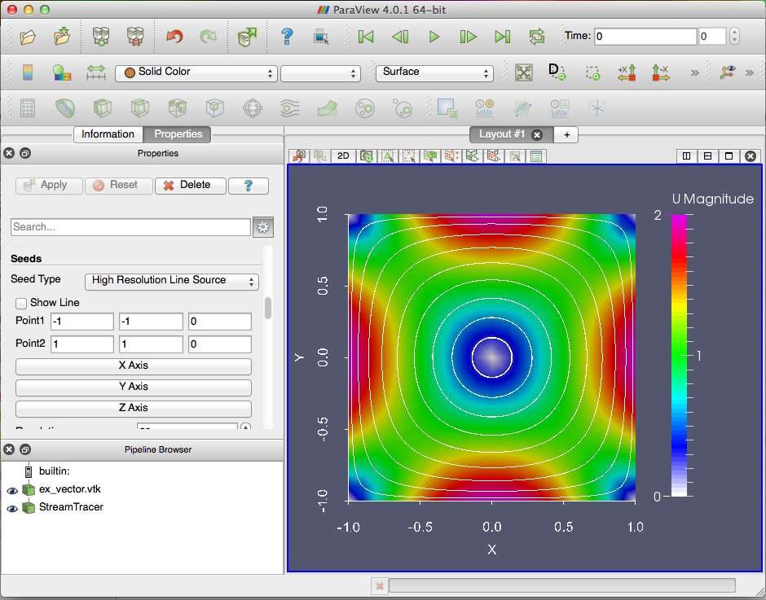Toggle visibility of ex_vector.vtk

pyautogui.click(x=11, y=490)
